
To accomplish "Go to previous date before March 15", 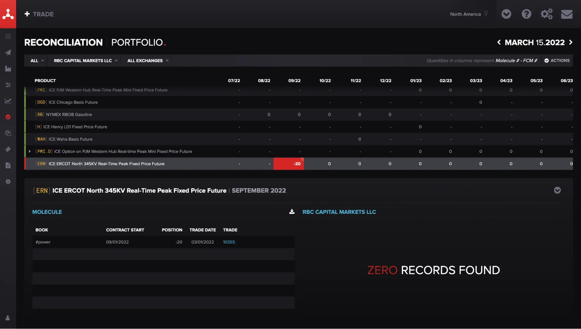I will 499,42.
